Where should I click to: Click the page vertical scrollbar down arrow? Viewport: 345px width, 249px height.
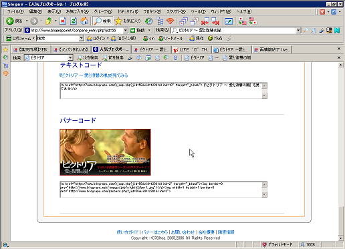tap(340, 238)
